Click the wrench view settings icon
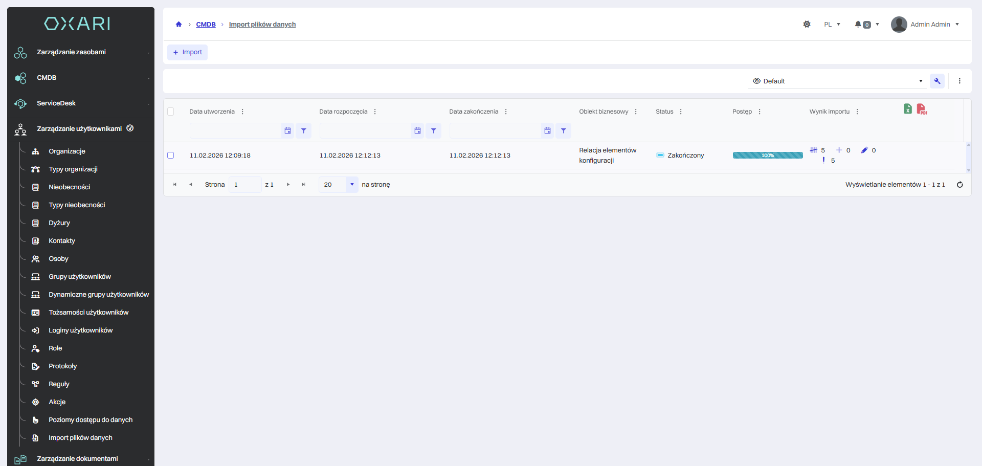This screenshot has height=466, width=982. (x=937, y=81)
